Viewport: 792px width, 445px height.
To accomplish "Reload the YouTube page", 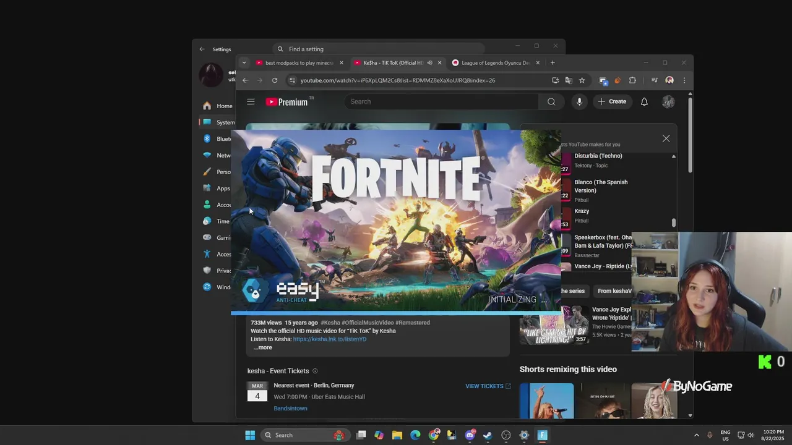I will [275, 80].
